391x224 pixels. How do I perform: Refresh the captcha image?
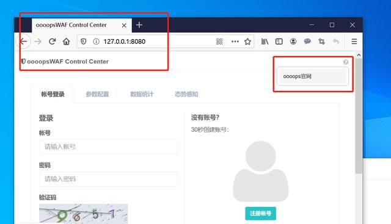pos(84,214)
